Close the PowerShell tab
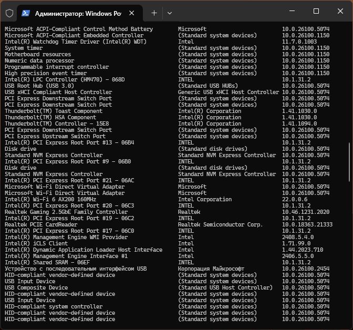The height and width of the screenshot is (330, 353). click(x=133, y=13)
